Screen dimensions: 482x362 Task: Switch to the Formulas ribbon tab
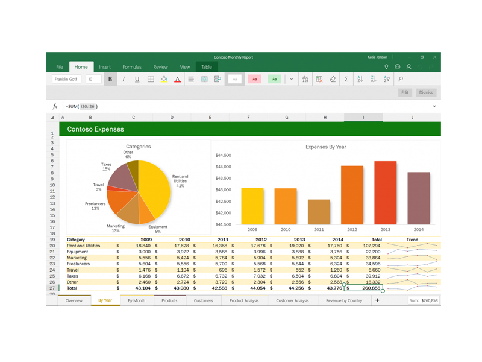point(132,67)
